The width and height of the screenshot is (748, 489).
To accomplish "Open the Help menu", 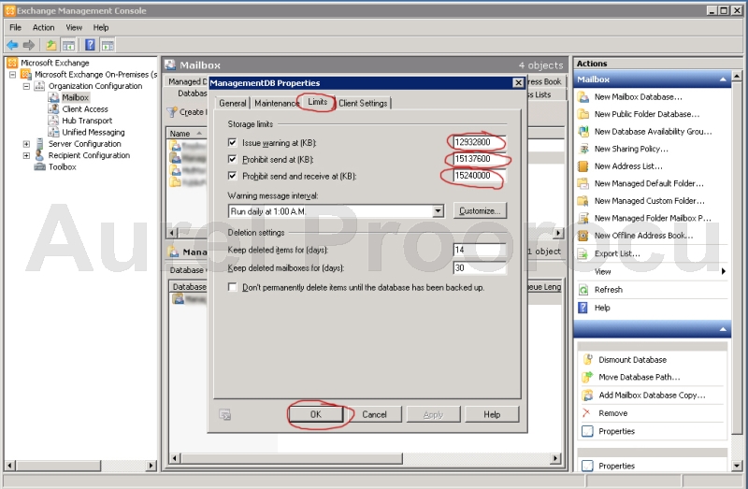I will coord(101,28).
